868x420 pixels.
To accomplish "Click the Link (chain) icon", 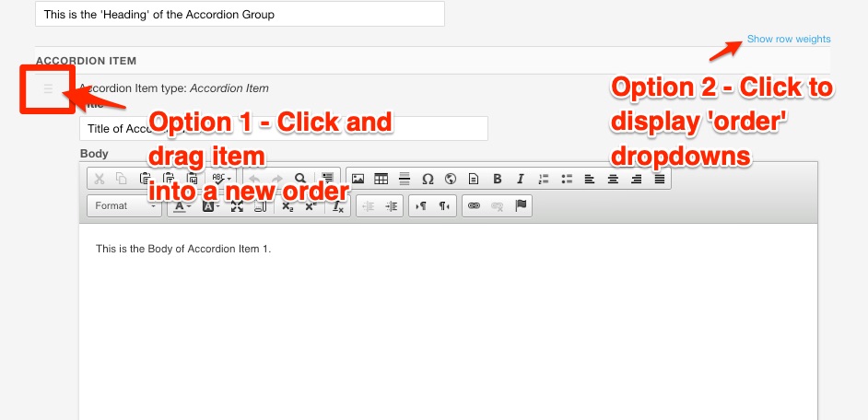I will click(475, 206).
